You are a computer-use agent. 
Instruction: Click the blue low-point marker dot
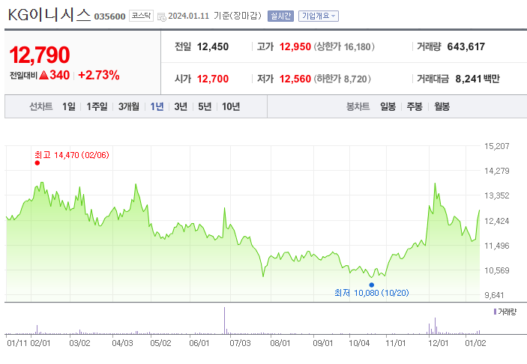click(371, 285)
